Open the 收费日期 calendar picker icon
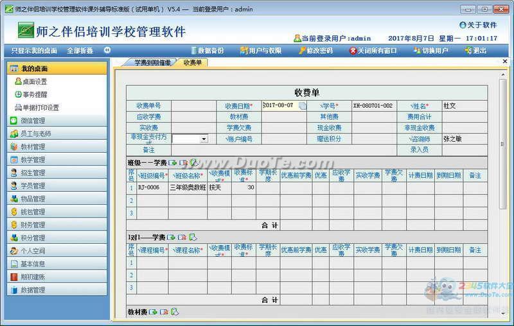 coord(303,106)
